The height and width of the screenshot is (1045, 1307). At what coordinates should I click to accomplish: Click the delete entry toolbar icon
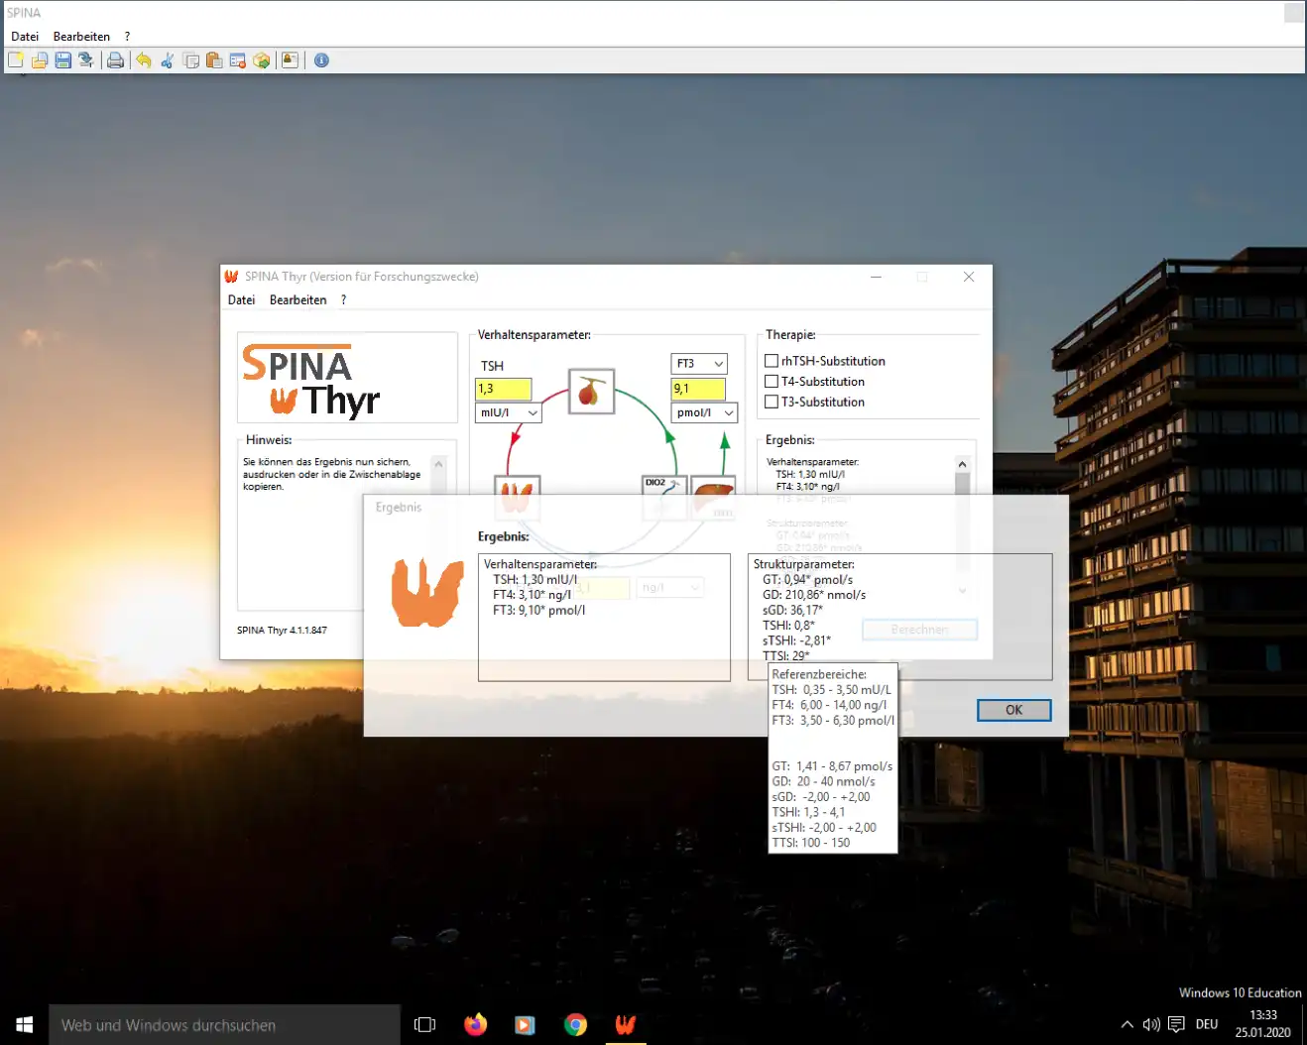238,60
